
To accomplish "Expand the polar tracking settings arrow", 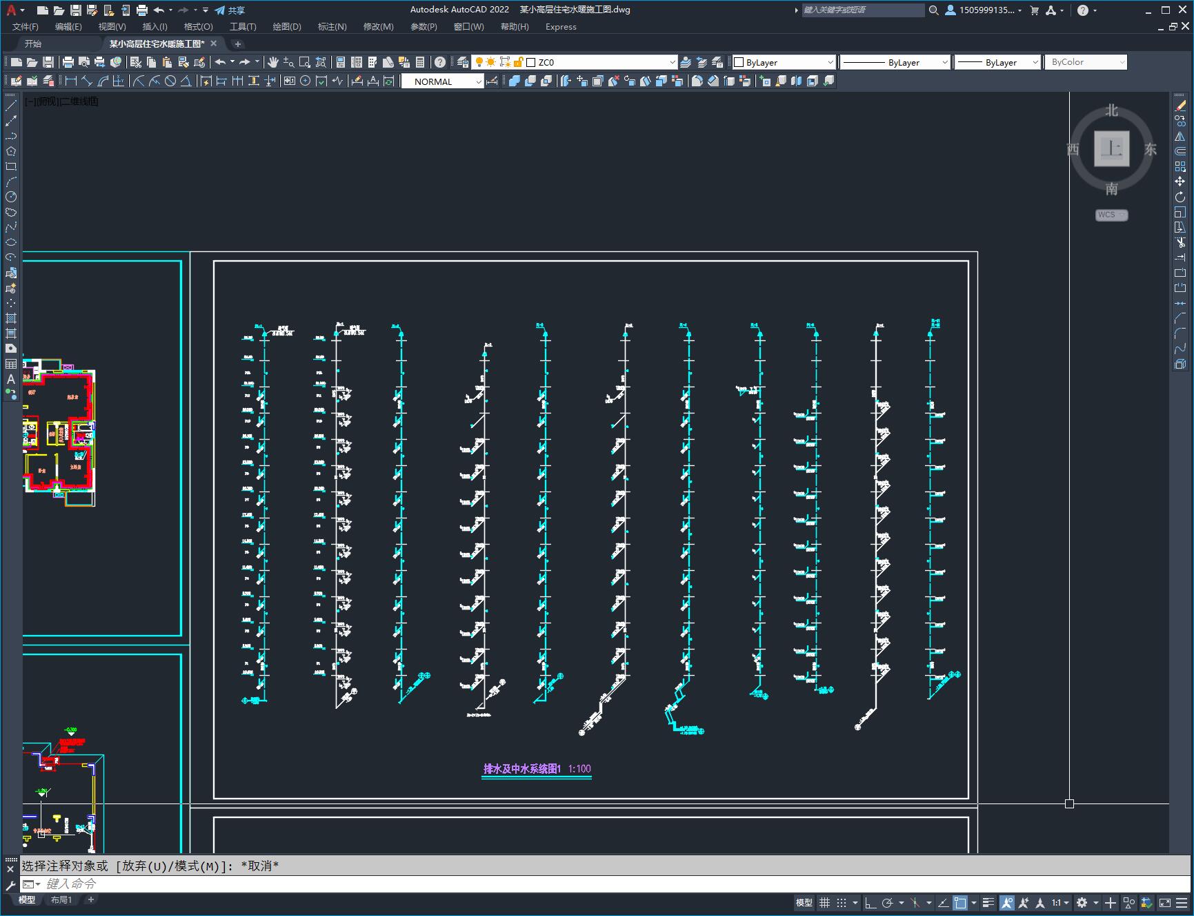I will [902, 902].
